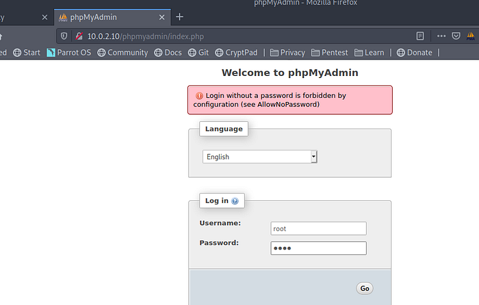
Task: Toggle reader view icon in address bar
Action: point(418,36)
